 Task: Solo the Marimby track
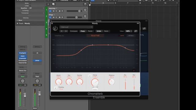click(x=56, y=11)
